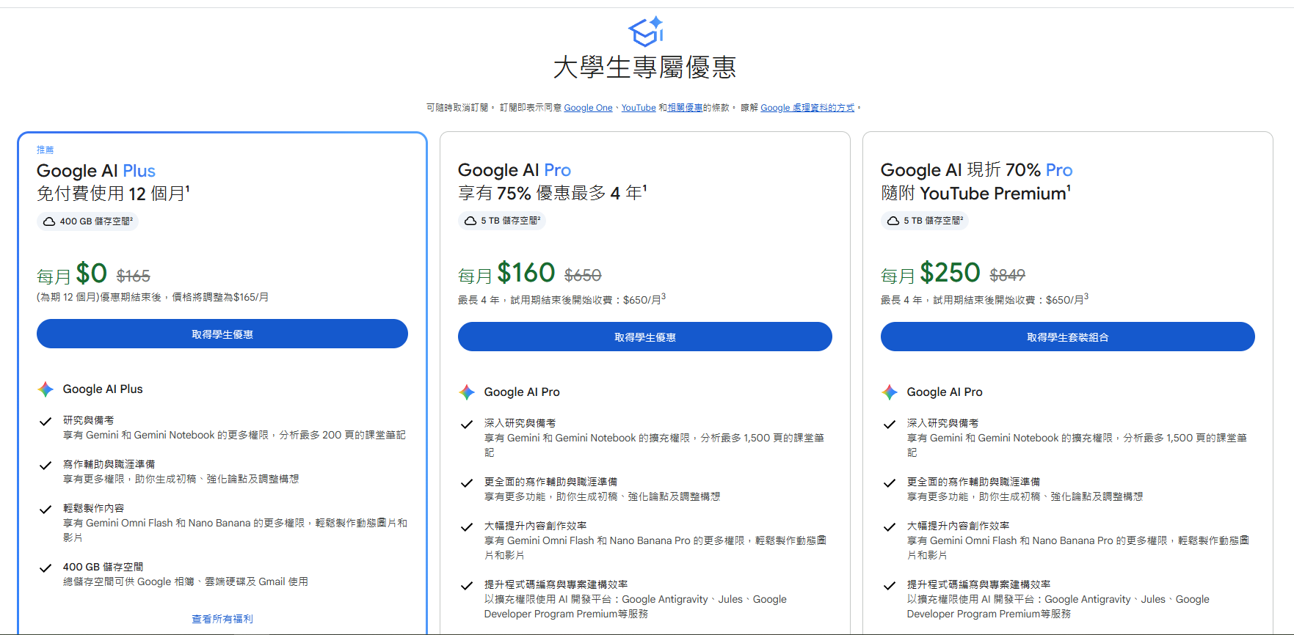1294x635 pixels.
Task: Click checkmark beside 深入研究與備考 in the $160 card
Action: pyautogui.click(x=466, y=425)
